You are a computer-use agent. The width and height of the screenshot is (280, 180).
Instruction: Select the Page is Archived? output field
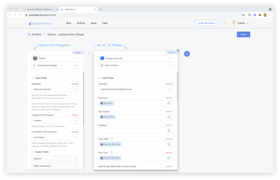click(55, 166)
